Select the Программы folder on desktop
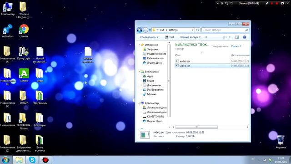Viewport: 291px width, 164px height. tap(40, 97)
